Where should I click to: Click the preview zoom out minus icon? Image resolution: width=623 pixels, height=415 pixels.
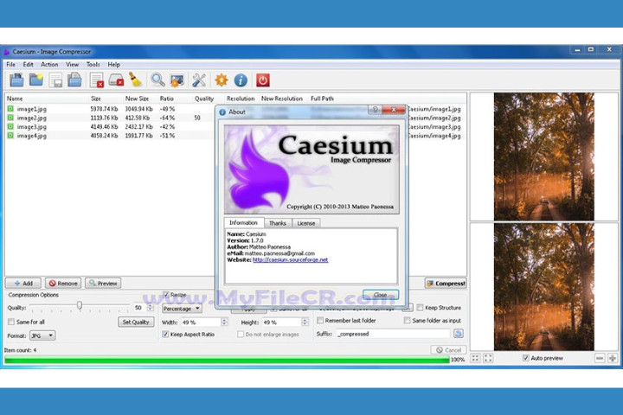(x=600, y=358)
